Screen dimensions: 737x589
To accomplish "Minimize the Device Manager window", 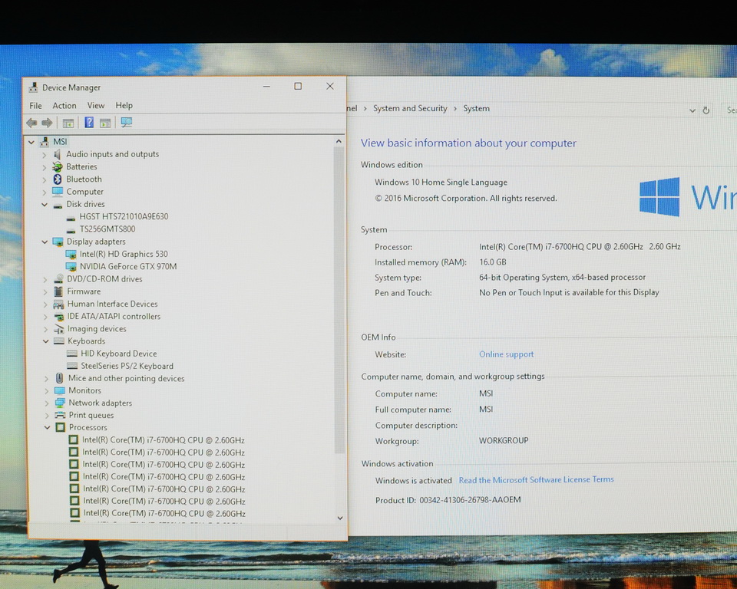I will coord(266,87).
